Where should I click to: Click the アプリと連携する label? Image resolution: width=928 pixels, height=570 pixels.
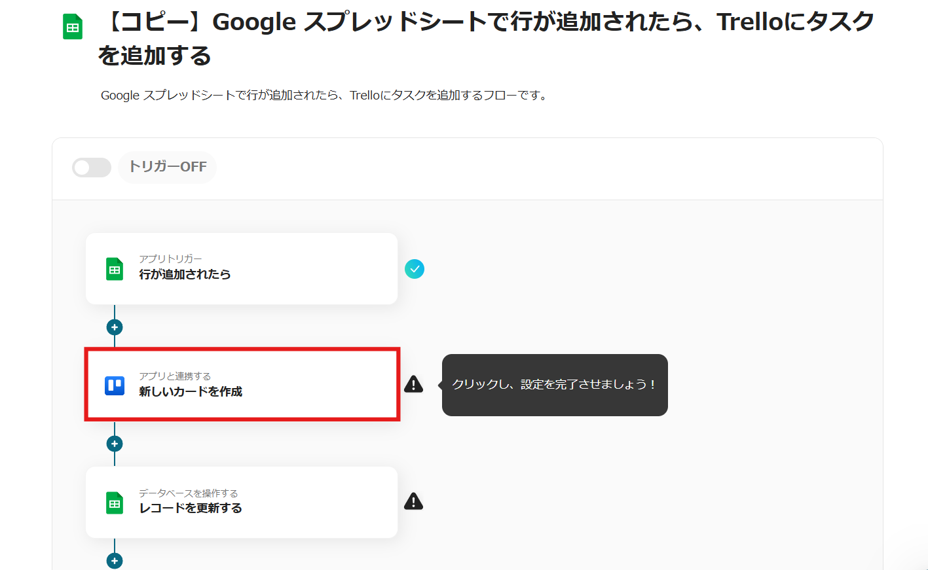tap(175, 376)
